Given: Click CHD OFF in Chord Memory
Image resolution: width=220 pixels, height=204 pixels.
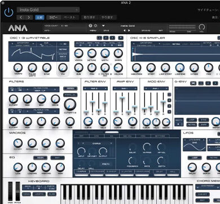Looking at the screenshot, I should pyautogui.click(x=203, y=194).
